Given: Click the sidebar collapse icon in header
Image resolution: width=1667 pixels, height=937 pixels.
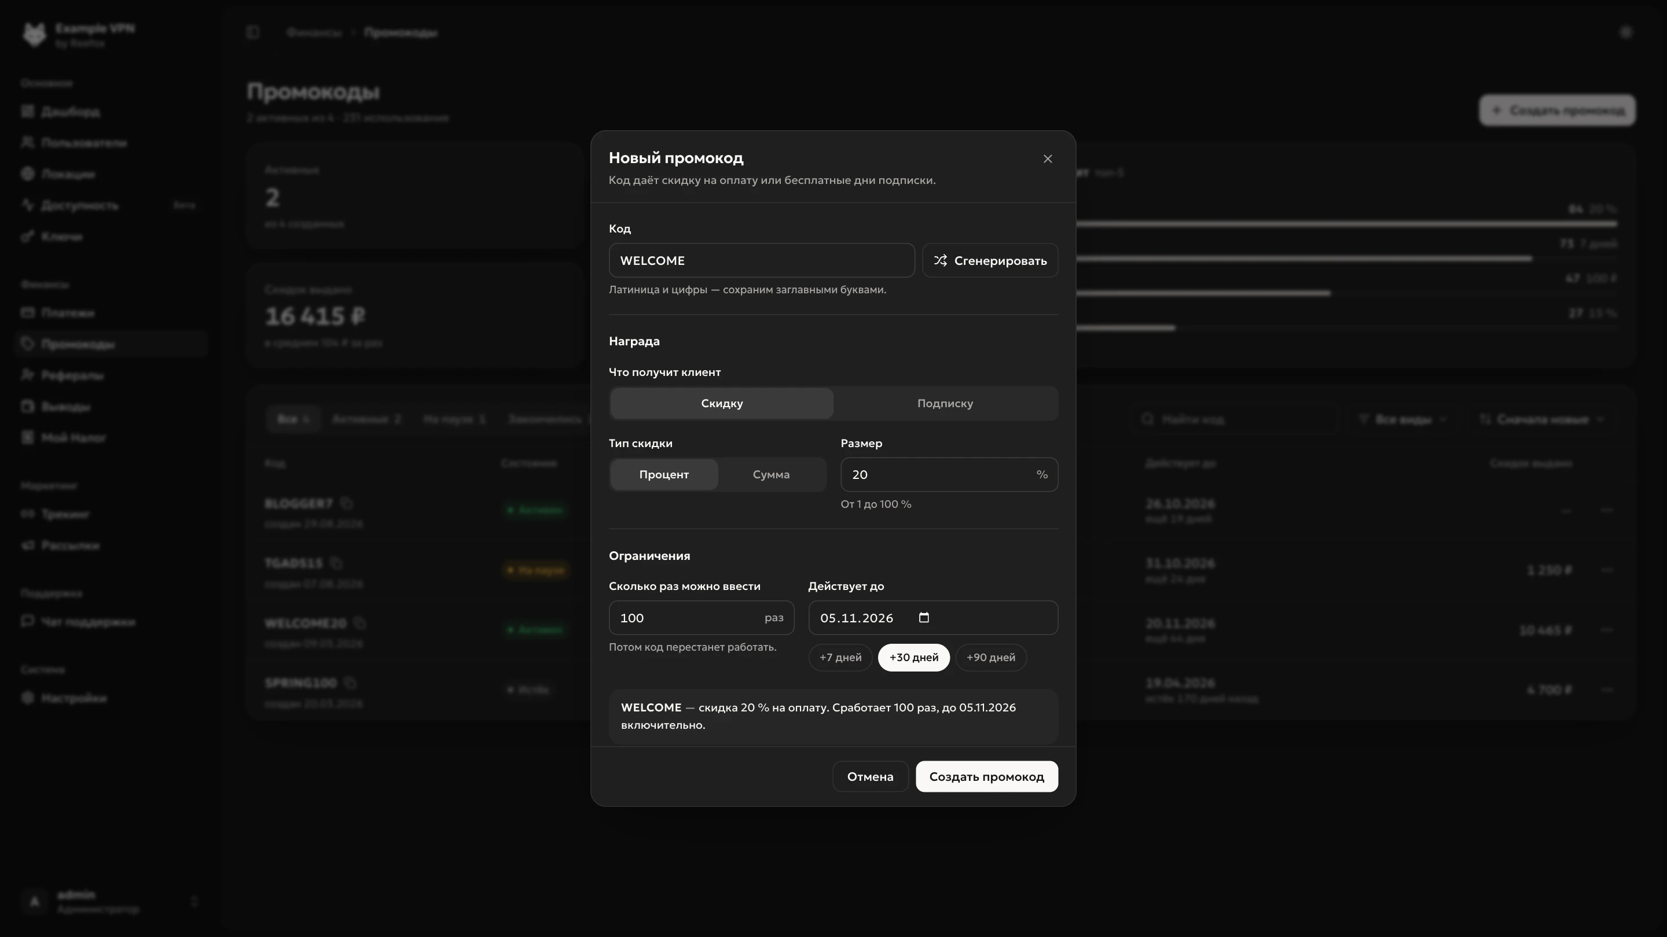Looking at the screenshot, I should (x=253, y=32).
